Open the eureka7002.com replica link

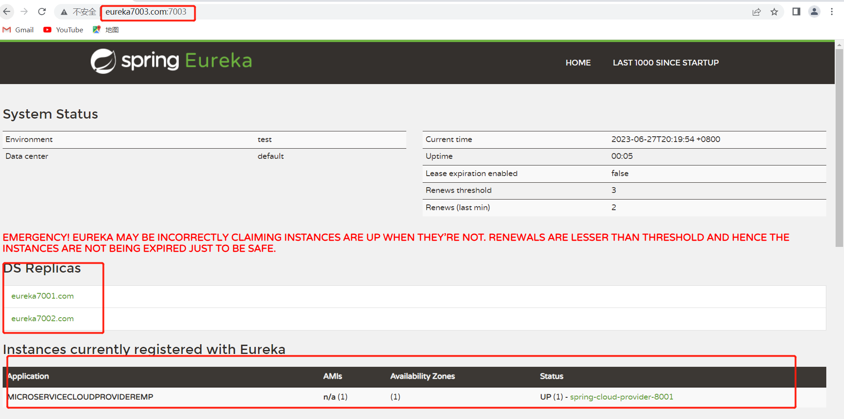tap(42, 319)
